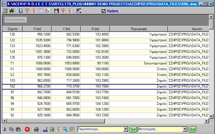Sort by the Σημείο column header

coord(12,29)
